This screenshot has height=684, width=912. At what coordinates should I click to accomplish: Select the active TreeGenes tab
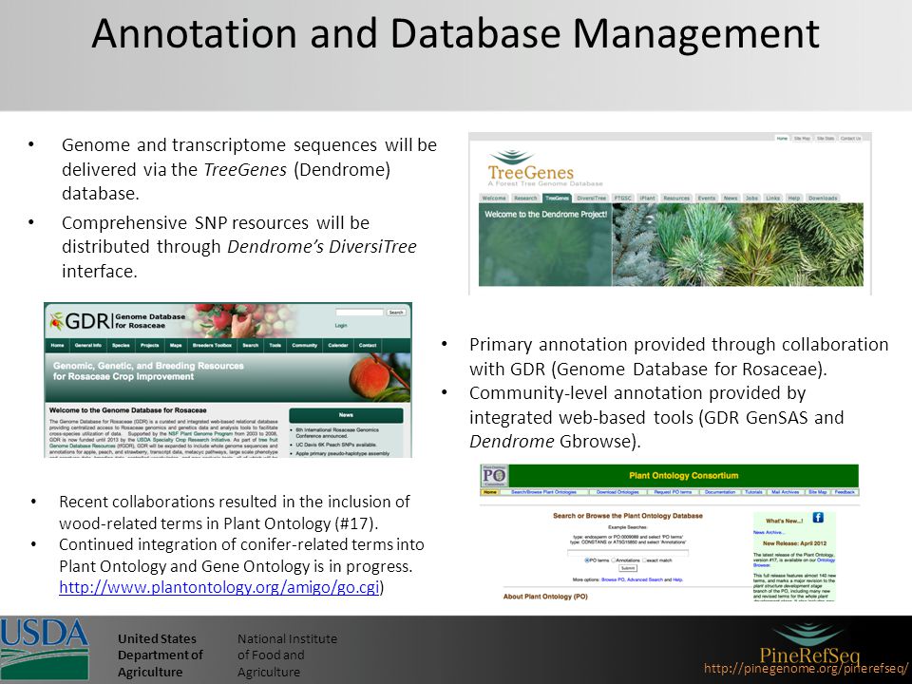click(x=558, y=199)
